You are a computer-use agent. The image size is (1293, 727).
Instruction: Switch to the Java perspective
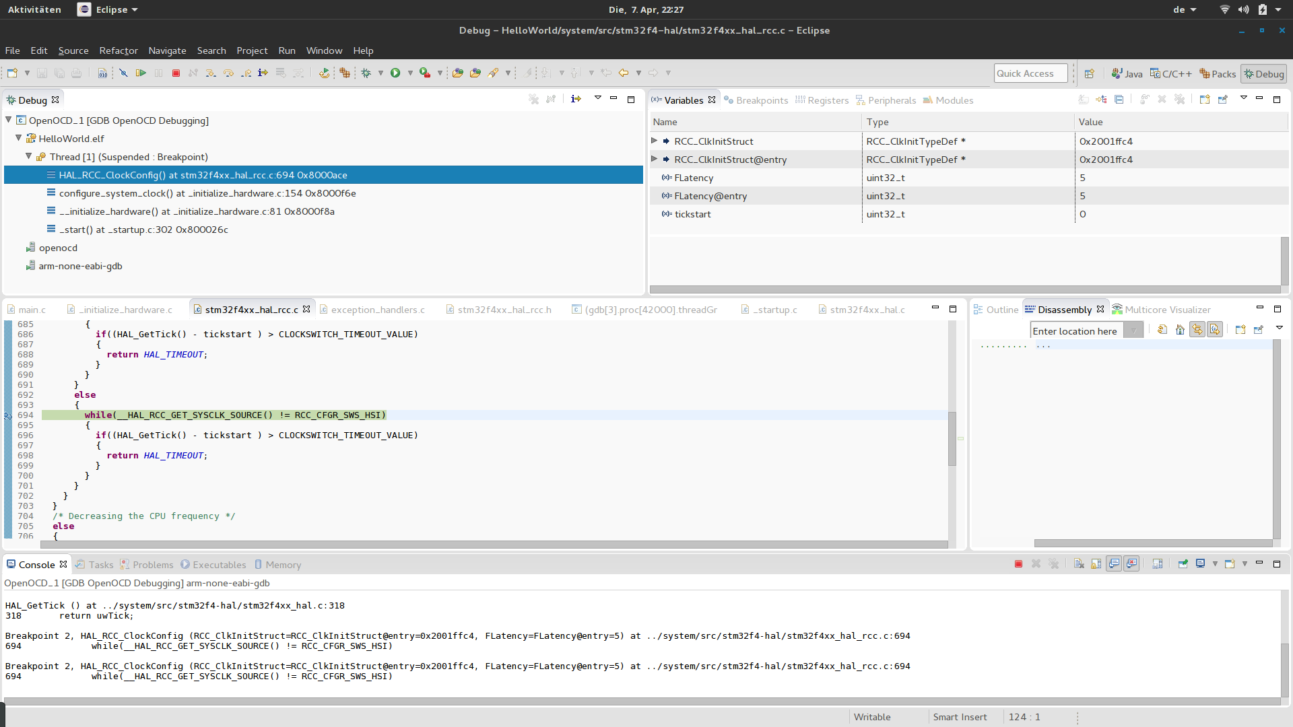click(x=1127, y=73)
